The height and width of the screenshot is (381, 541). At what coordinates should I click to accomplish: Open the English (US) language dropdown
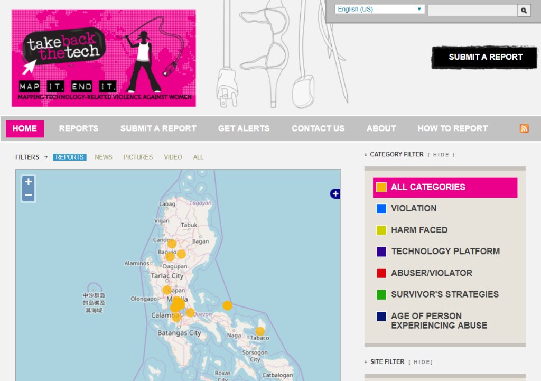[379, 8]
